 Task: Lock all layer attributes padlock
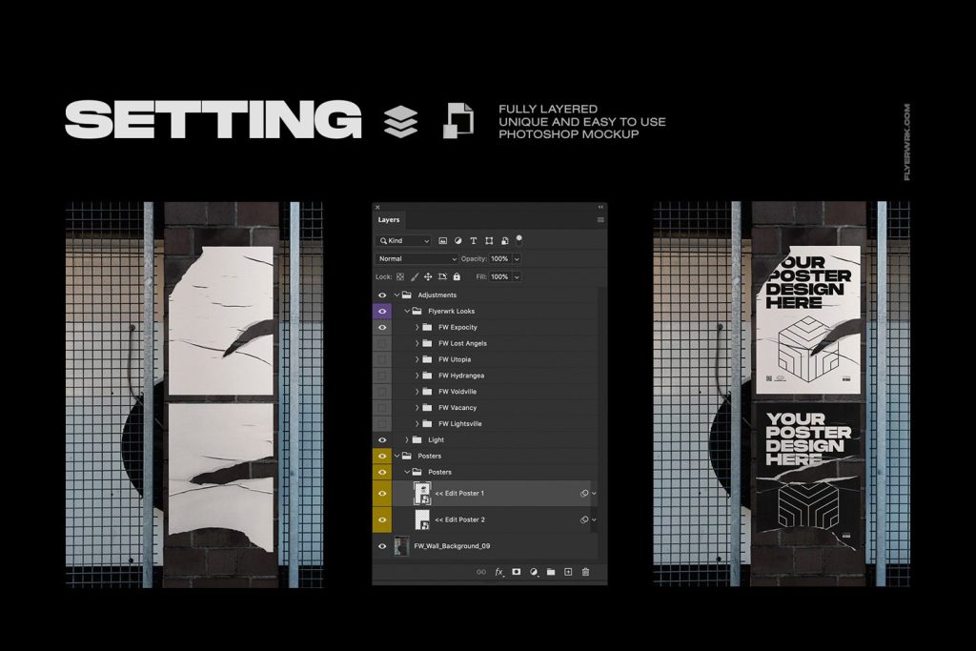point(457,277)
